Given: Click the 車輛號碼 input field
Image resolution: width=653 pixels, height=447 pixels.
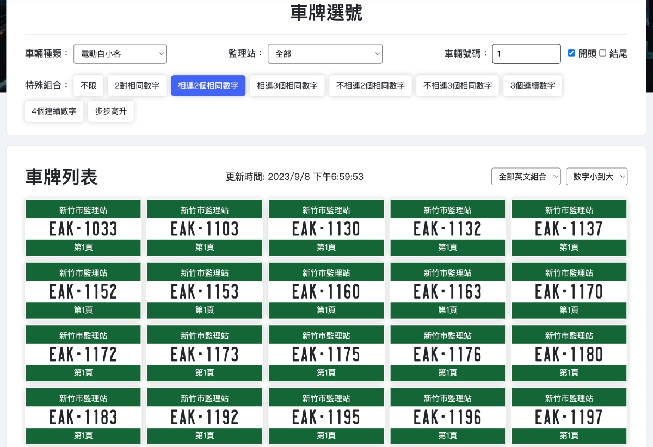Looking at the screenshot, I should (526, 54).
